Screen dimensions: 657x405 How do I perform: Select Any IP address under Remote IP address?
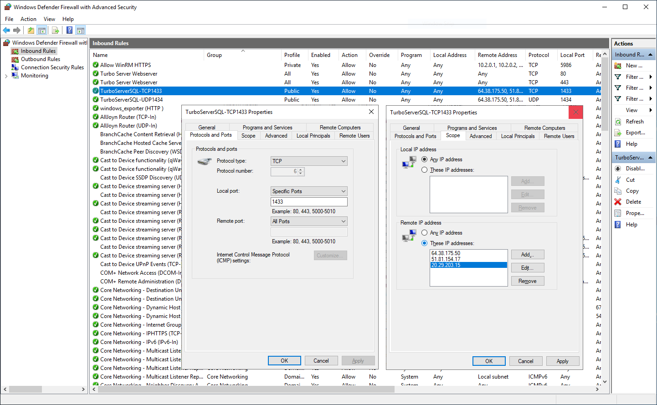425,232
